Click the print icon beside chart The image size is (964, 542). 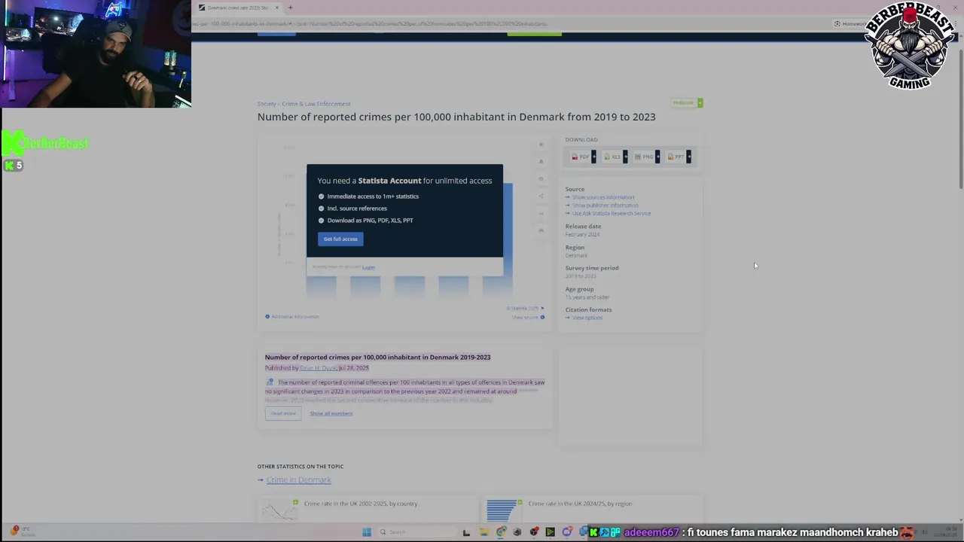(x=541, y=230)
